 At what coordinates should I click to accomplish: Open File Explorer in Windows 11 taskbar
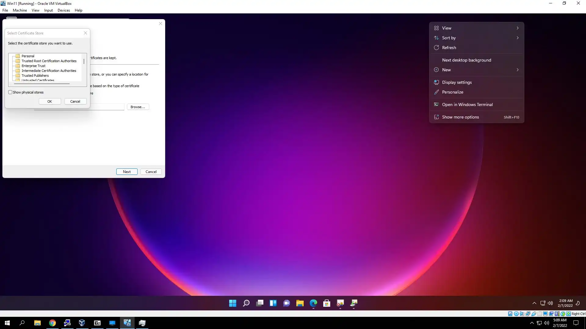(x=300, y=303)
